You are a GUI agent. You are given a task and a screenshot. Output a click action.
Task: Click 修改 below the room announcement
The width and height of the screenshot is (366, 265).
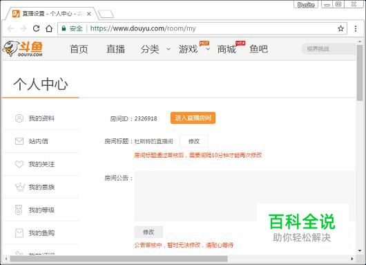pyautogui.click(x=148, y=232)
